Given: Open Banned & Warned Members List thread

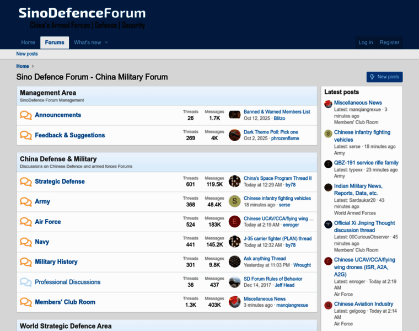Looking at the screenshot, I should click(277, 112).
